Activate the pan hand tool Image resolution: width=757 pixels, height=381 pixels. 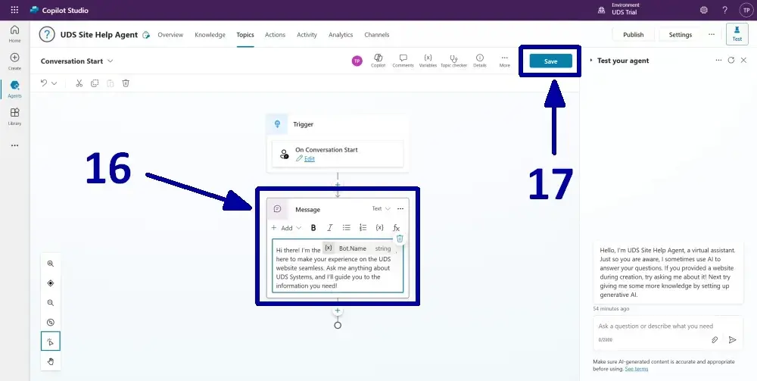pos(51,361)
